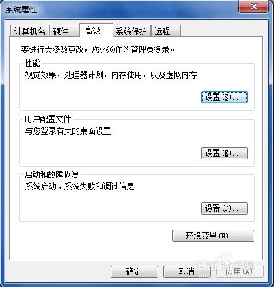
Task: Click the 应用(A) button
Action: [240, 271]
